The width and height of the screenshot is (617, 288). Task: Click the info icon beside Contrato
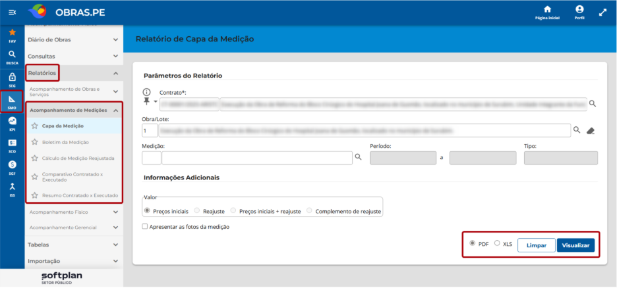point(146,93)
